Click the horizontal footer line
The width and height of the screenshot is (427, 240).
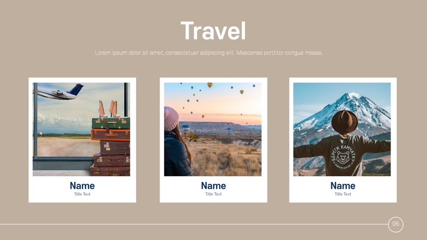[194, 224]
